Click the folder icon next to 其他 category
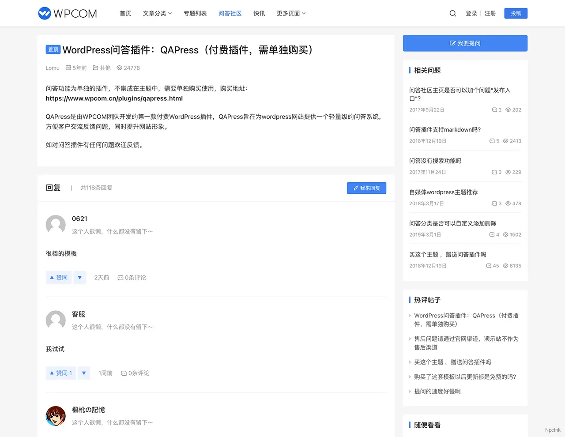Screen dimensions: 565x437 coord(96,68)
